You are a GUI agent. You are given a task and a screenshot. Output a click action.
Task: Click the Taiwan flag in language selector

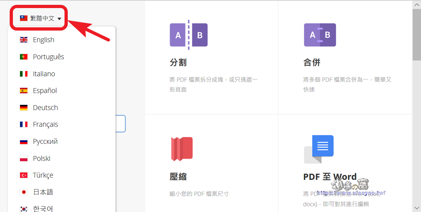(x=24, y=18)
